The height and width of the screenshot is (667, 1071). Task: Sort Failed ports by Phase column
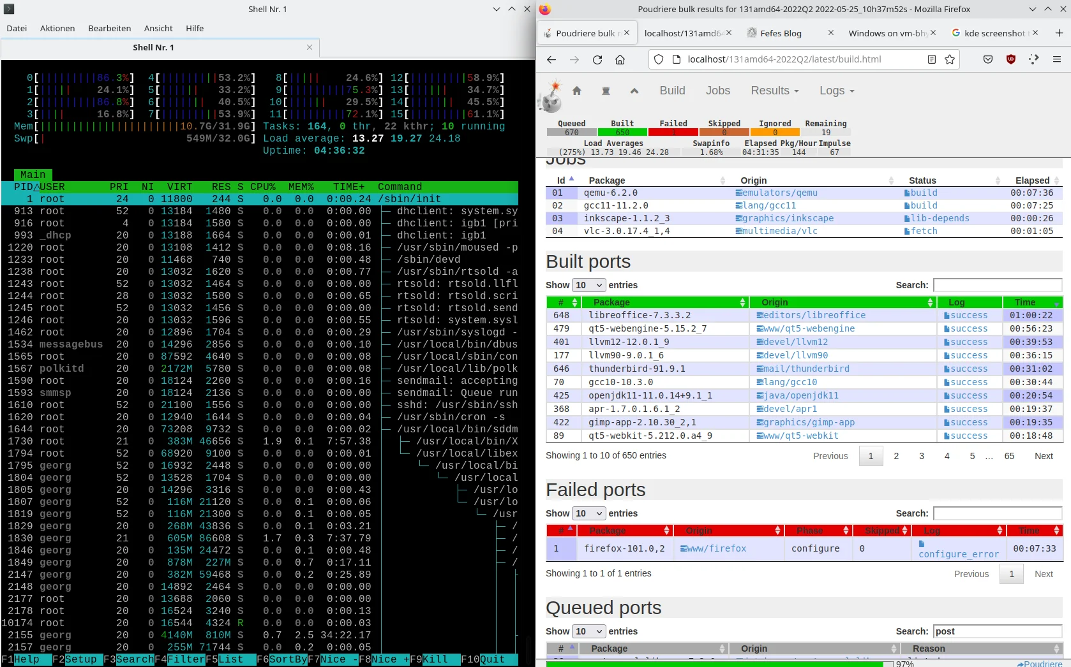pyautogui.click(x=818, y=531)
